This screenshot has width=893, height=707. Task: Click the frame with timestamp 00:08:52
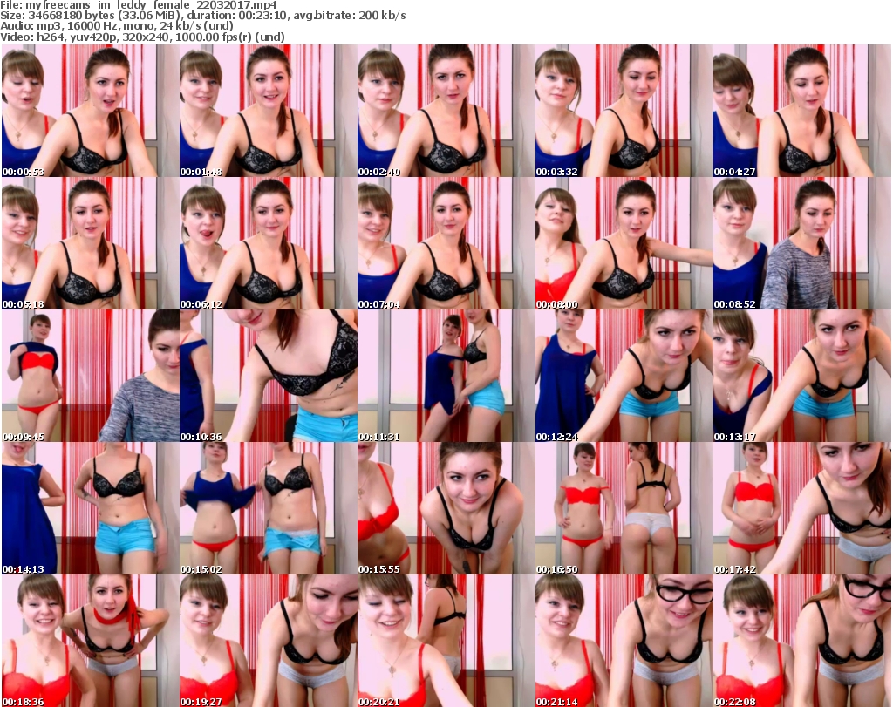click(x=802, y=243)
